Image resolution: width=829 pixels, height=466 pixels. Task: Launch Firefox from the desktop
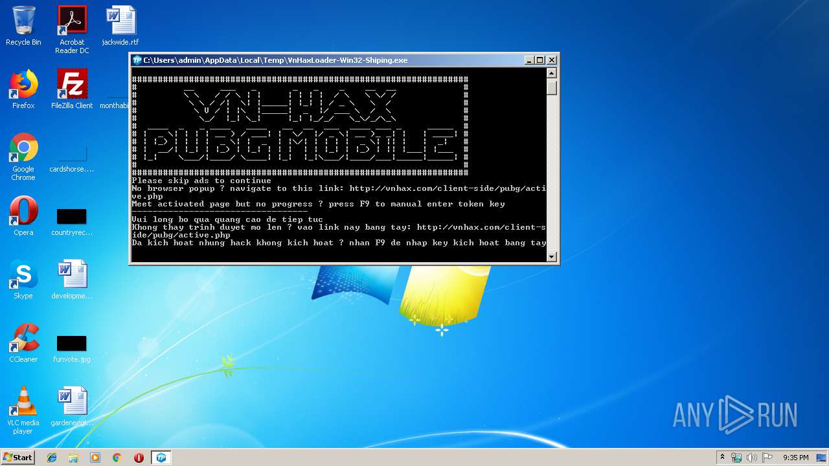[x=23, y=89]
